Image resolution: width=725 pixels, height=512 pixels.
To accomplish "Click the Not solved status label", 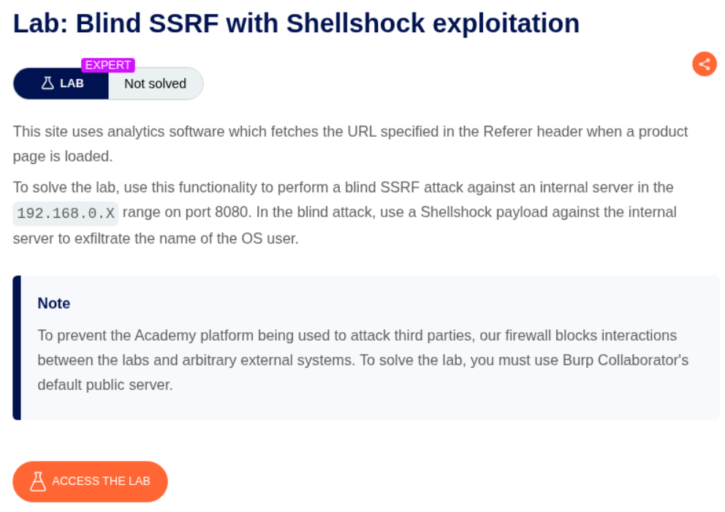I will pos(155,83).
